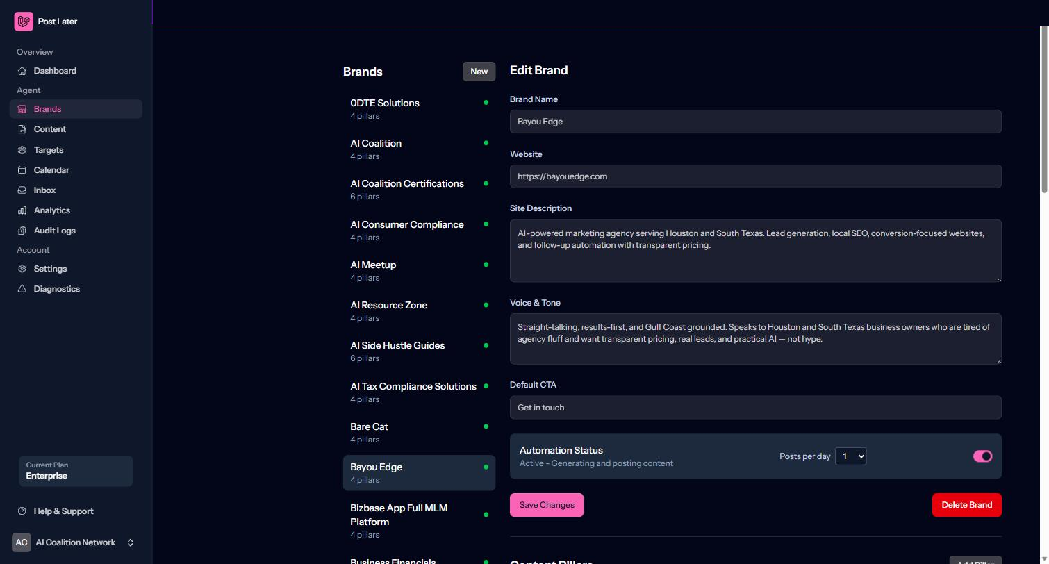Open the Inbox
1049x564 pixels.
click(76, 190)
